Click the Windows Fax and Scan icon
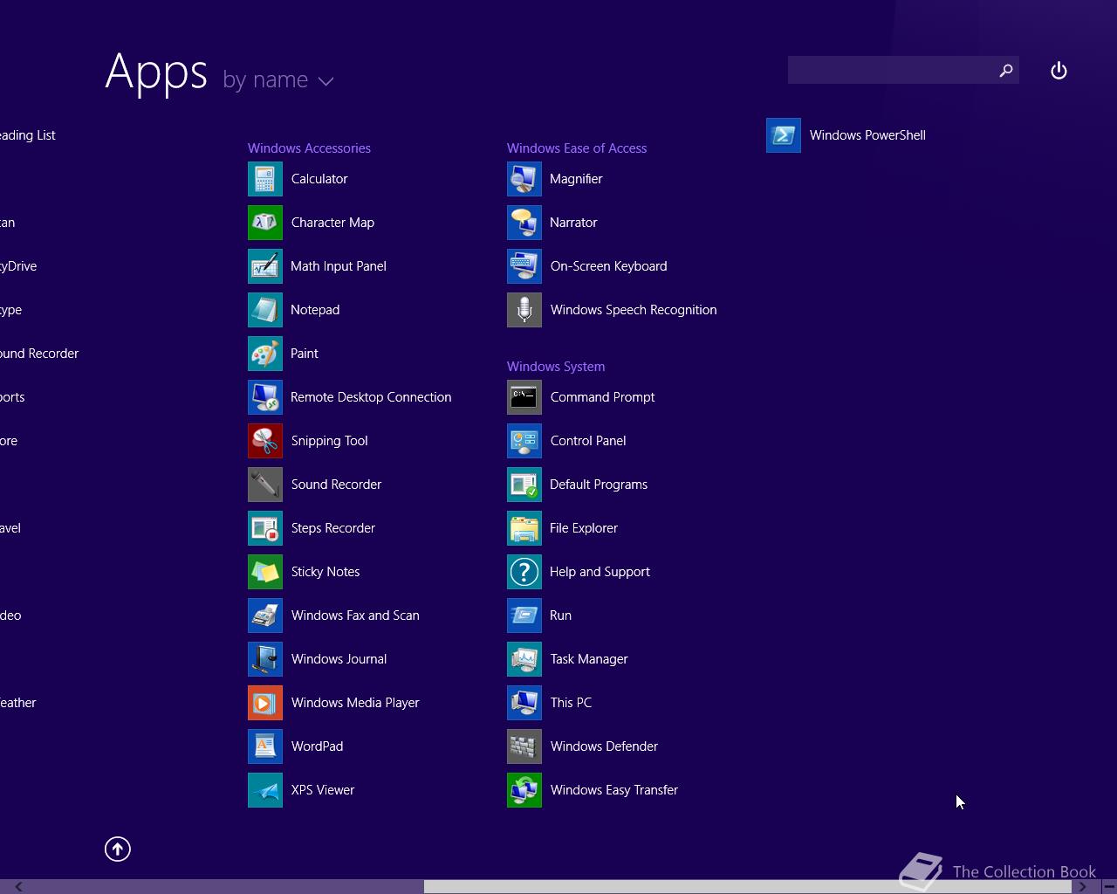Image resolution: width=1117 pixels, height=894 pixels. point(265,615)
